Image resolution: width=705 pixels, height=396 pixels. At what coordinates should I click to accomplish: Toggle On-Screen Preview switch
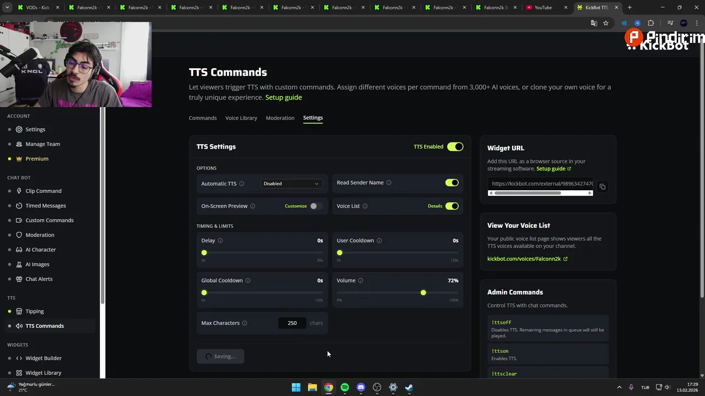[x=316, y=206]
